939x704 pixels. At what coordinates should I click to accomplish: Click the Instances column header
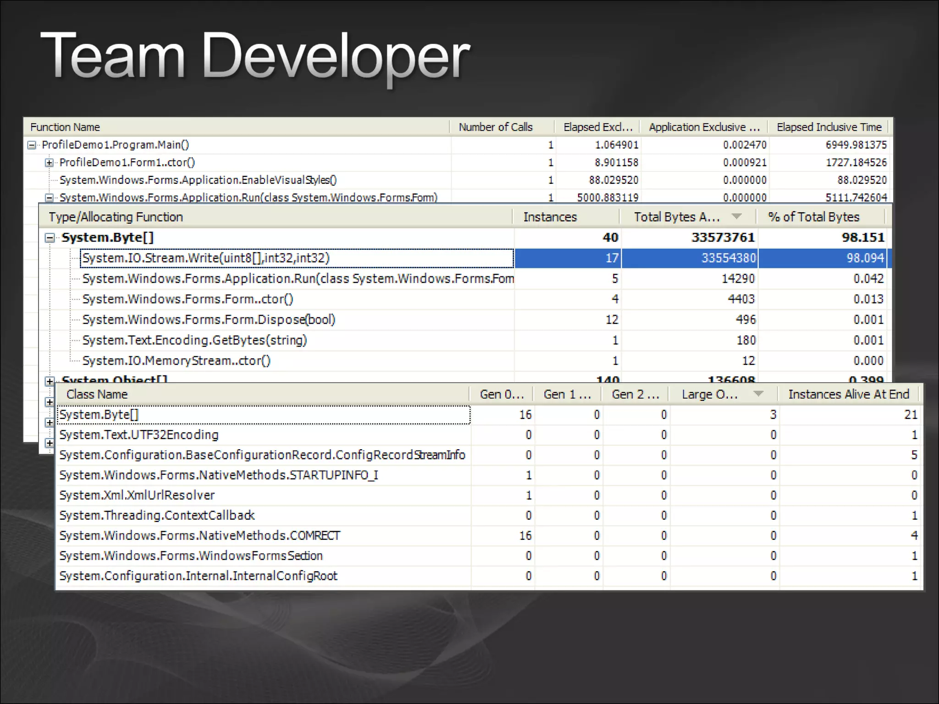[566, 217]
